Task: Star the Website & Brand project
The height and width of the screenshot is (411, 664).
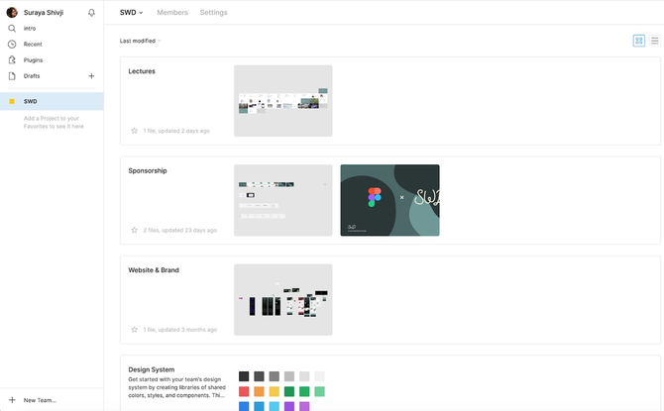Action: coord(134,330)
